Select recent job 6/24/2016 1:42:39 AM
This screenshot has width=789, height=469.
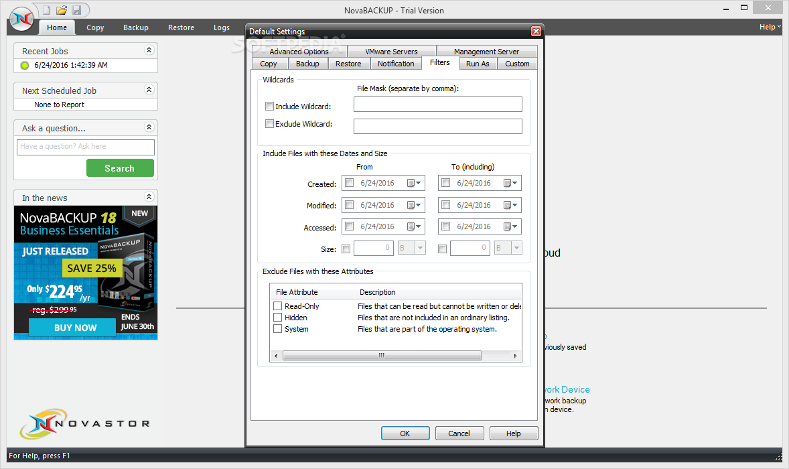tap(71, 65)
